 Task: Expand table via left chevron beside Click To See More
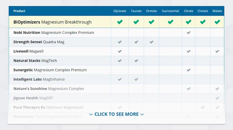pos(91,114)
